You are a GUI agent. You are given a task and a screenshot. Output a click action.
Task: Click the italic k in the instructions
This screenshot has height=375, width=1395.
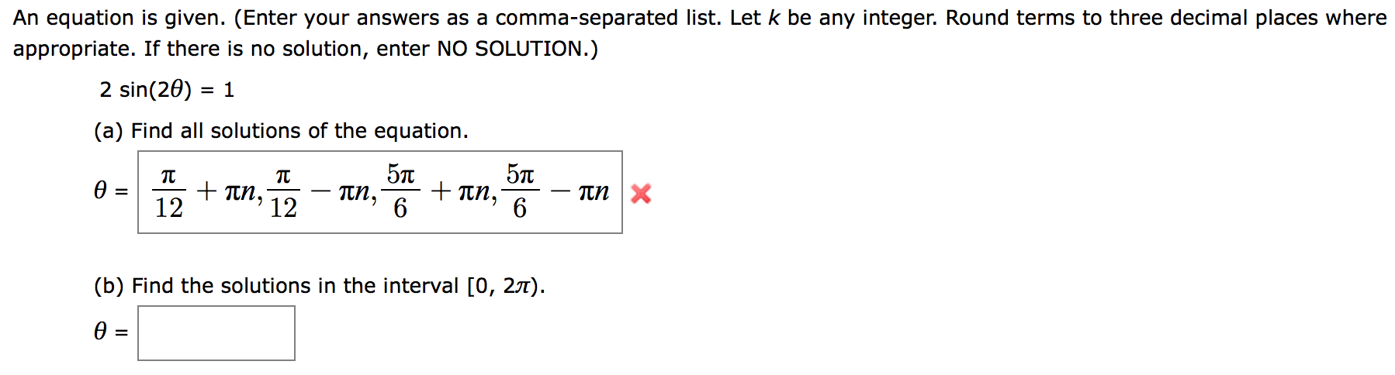coord(774,18)
